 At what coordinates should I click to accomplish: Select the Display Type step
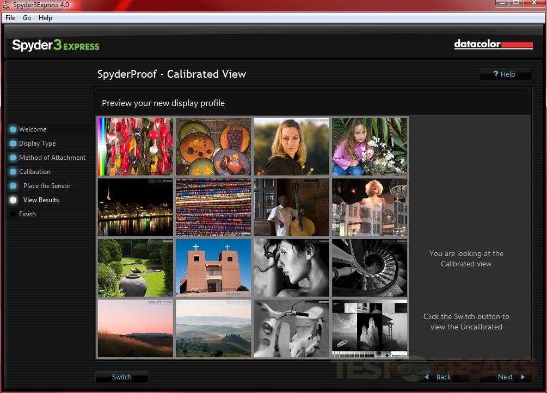[38, 144]
